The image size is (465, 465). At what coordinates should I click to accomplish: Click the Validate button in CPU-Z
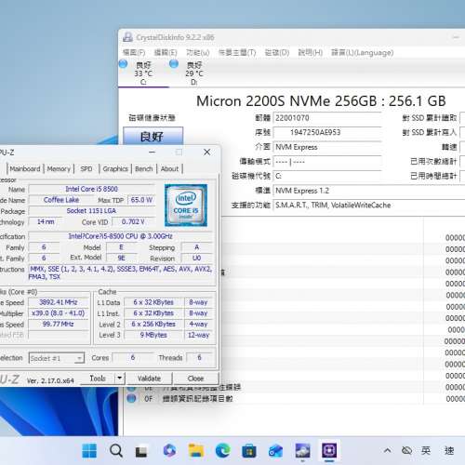(149, 379)
